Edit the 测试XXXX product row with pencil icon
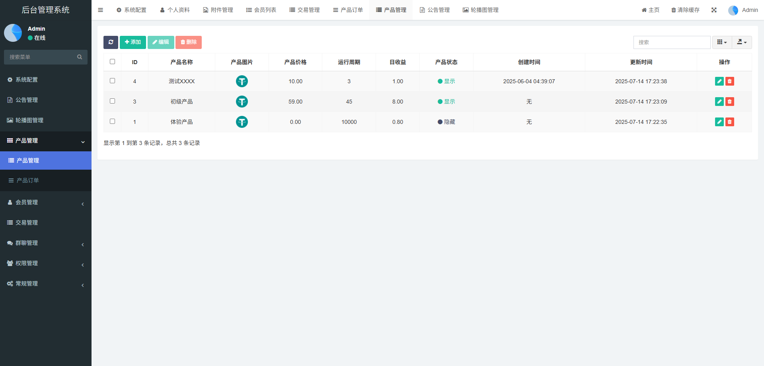This screenshot has height=366, width=764. [719, 81]
